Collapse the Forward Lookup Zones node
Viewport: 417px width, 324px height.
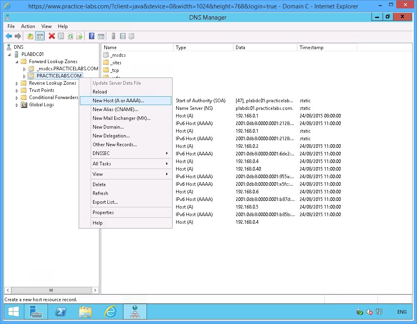click(x=17, y=62)
